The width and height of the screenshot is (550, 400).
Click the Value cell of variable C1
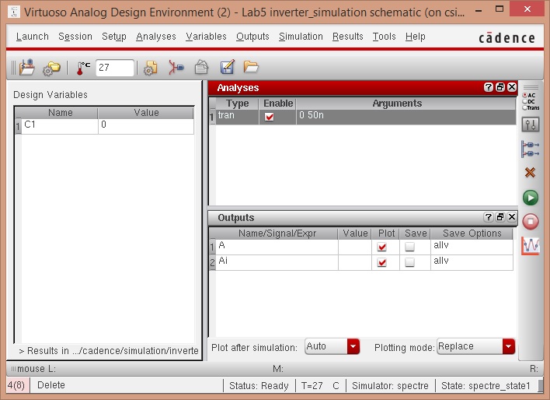[x=145, y=125]
